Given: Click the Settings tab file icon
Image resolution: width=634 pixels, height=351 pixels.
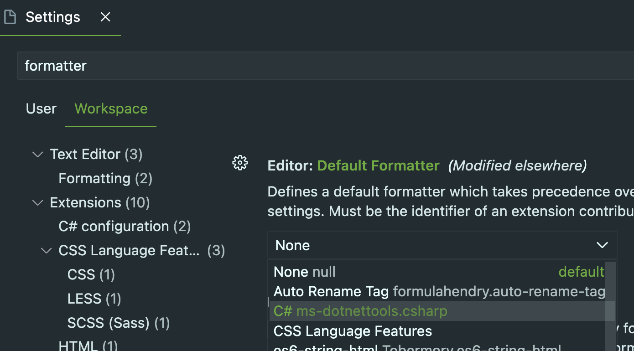Looking at the screenshot, I should click(x=10, y=17).
